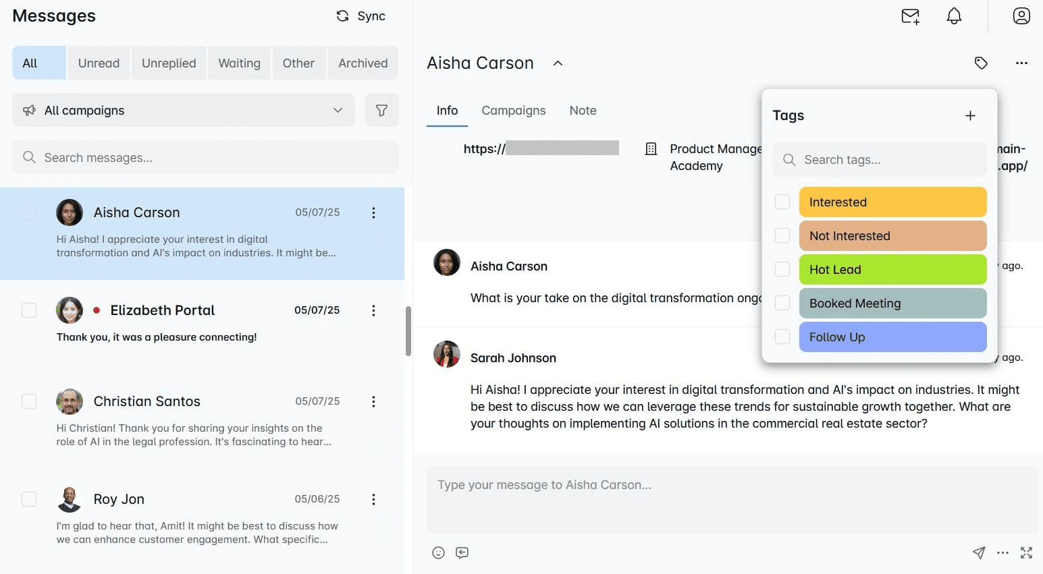1043x574 pixels.
Task: Click the send message icon
Action: (x=979, y=552)
